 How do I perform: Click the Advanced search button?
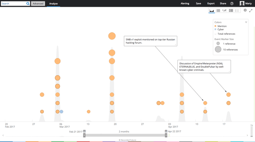[x=38, y=3]
